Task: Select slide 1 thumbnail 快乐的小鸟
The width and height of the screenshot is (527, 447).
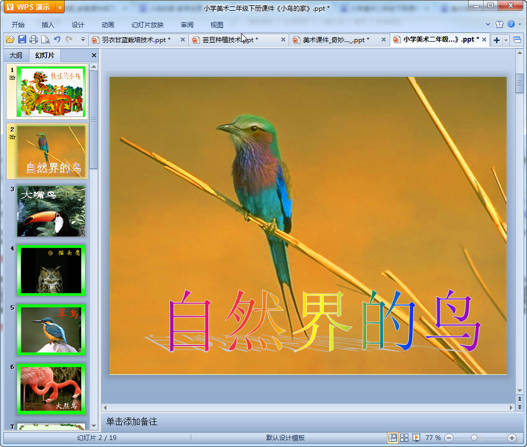Action: [51, 92]
